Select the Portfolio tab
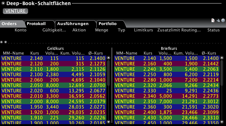This screenshot has height=126, width=226. click(108, 24)
